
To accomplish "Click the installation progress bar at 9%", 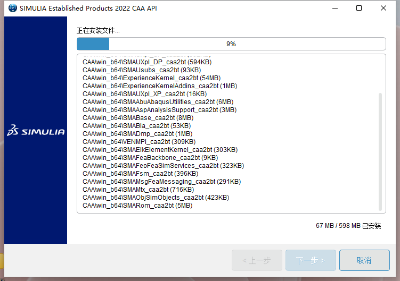I will [x=231, y=44].
